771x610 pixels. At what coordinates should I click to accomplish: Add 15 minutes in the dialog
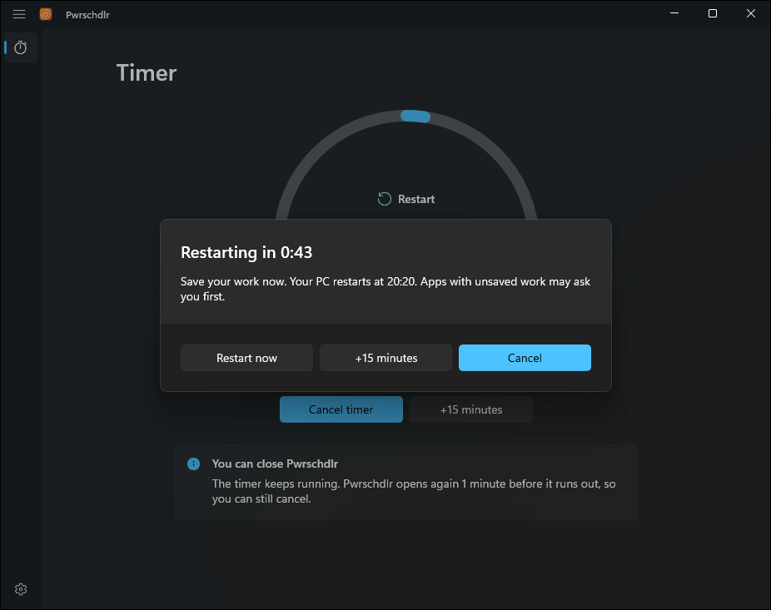coord(386,358)
